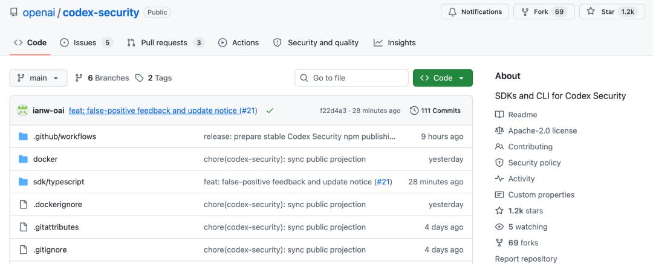Viewport: 653px width, 264px height.
Task: Open the Pull requests tab
Action: pos(165,42)
